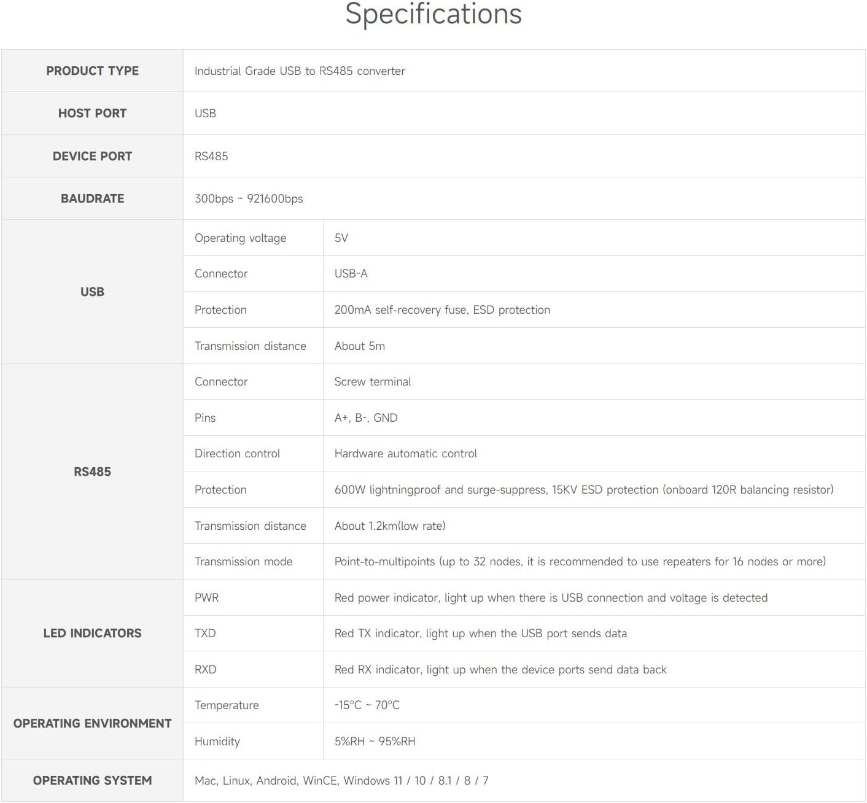Click the Hardware automatic control value
This screenshot has width=867, height=803.
(x=405, y=453)
